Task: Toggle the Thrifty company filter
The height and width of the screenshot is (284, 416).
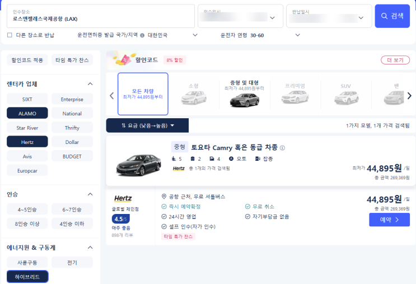Action: [x=72, y=128]
